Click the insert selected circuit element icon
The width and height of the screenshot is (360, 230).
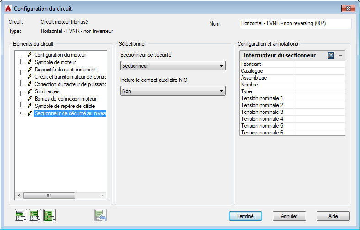[21, 215]
